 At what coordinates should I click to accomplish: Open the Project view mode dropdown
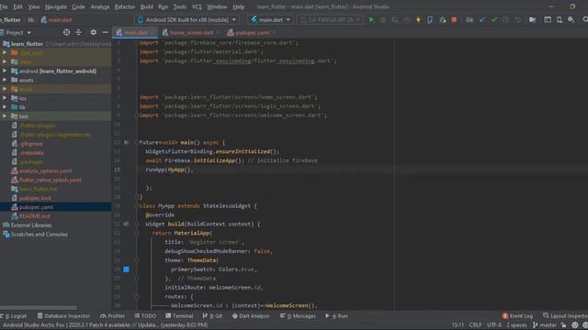pyautogui.click(x=17, y=33)
